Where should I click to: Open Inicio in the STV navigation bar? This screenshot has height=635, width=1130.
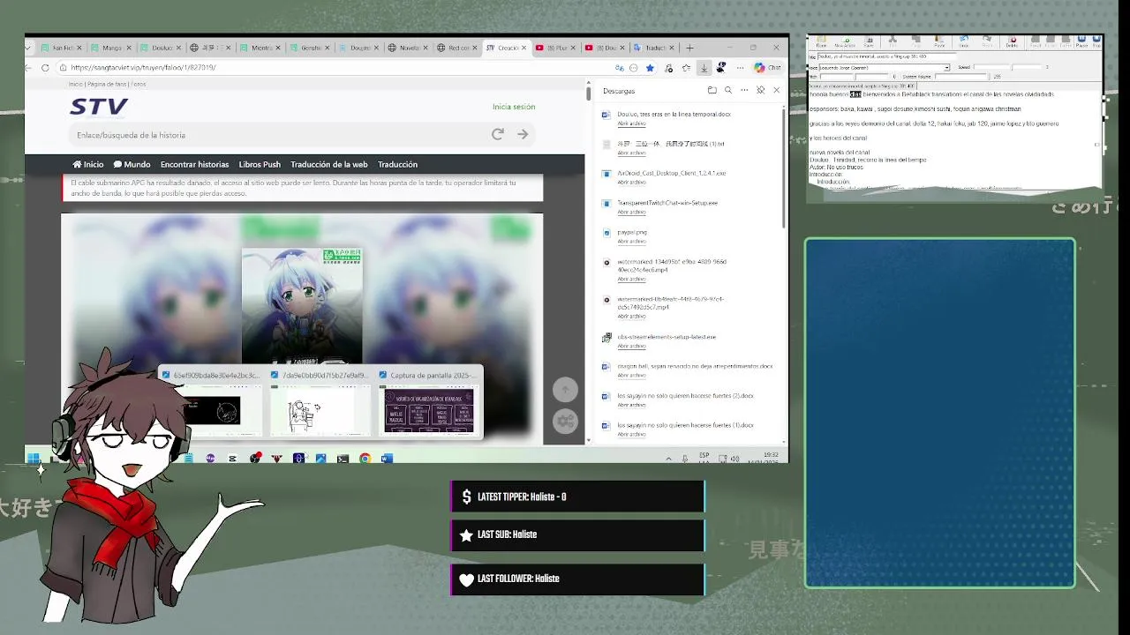click(88, 164)
